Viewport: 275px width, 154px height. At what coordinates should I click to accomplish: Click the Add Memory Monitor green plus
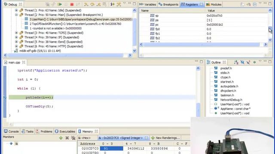tap(61, 138)
